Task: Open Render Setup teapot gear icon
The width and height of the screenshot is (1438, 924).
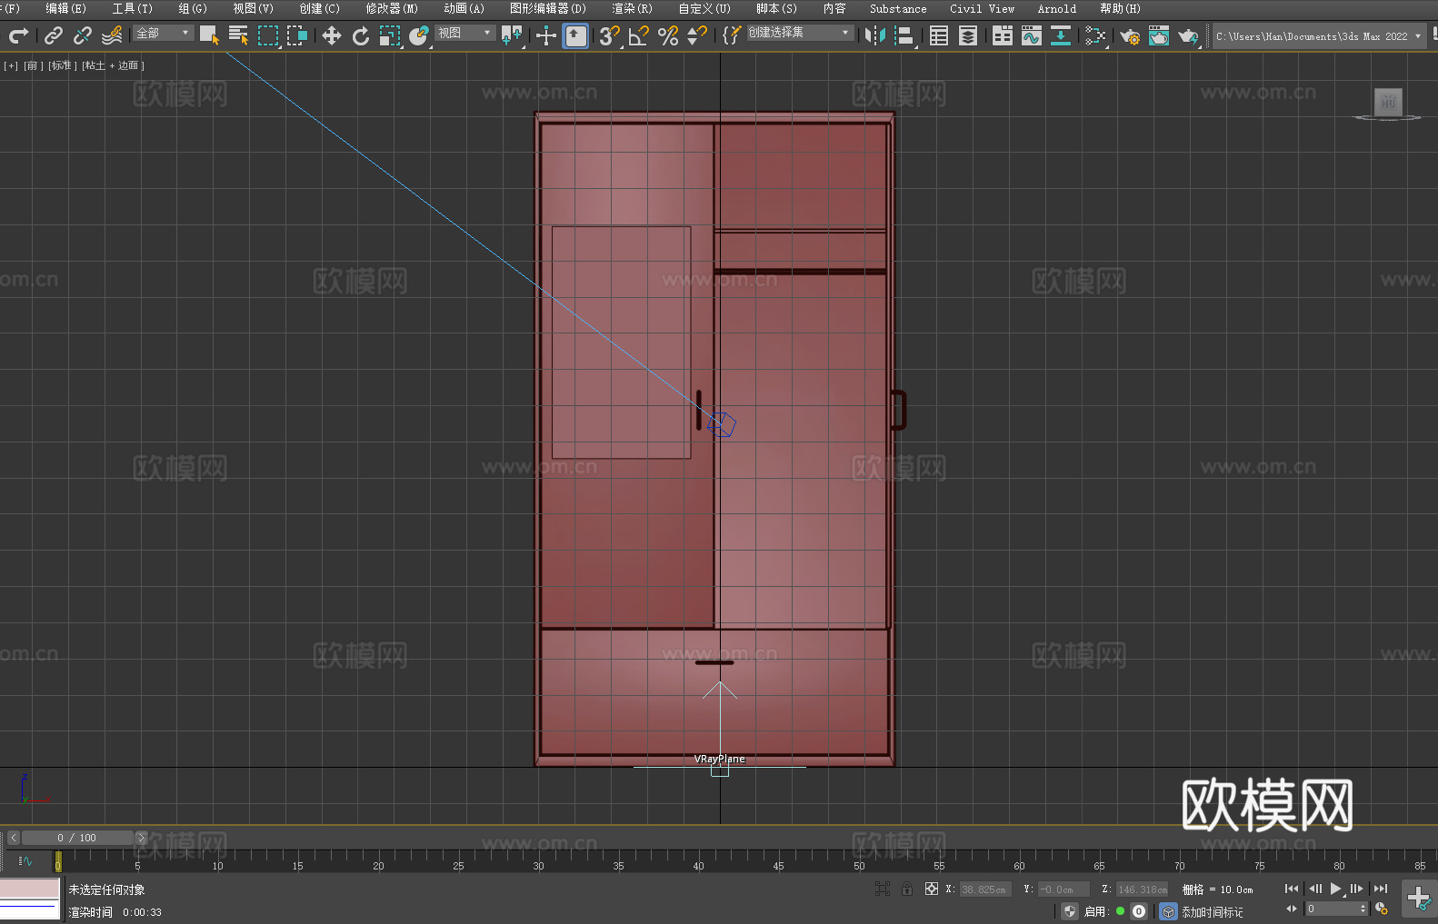Action: point(1130,35)
